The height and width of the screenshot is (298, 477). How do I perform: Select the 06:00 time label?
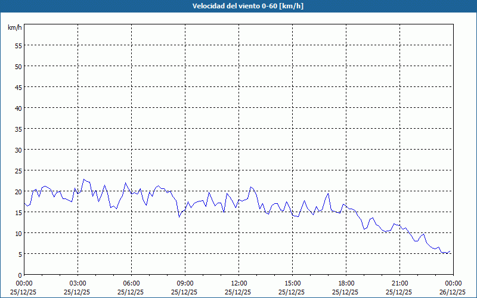point(131,283)
